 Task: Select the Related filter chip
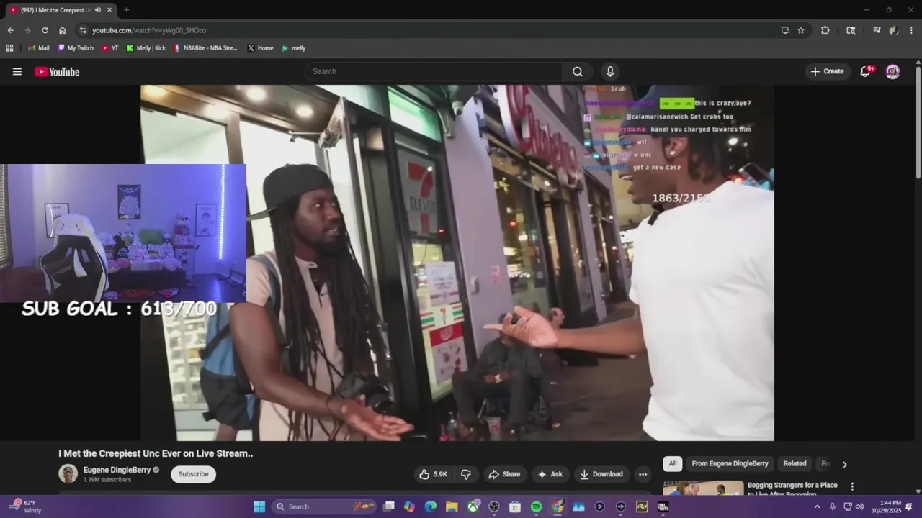795,463
